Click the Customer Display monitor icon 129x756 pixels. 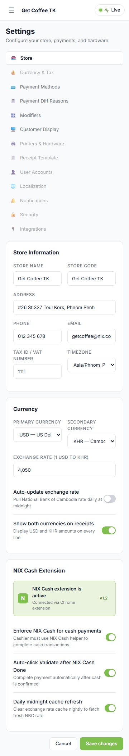13,130
